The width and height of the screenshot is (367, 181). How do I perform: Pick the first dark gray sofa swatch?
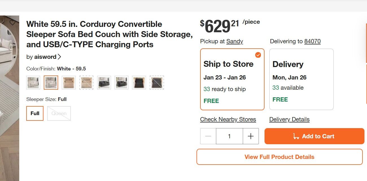click(104, 83)
